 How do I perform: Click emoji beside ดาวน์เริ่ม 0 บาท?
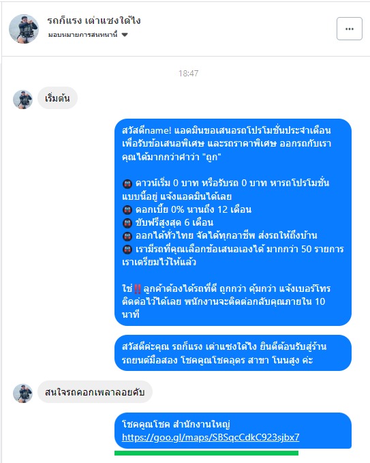pyautogui.click(x=127, y=184)
